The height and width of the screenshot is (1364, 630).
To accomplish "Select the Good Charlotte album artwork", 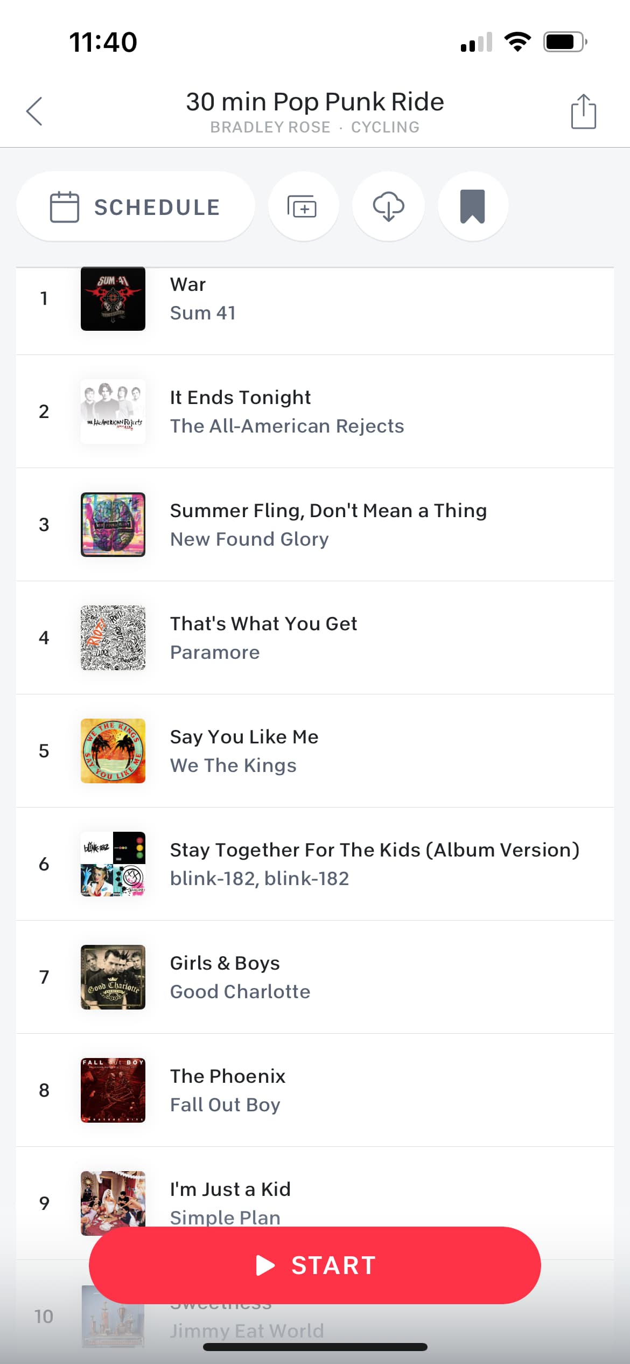I will [113, 977].
